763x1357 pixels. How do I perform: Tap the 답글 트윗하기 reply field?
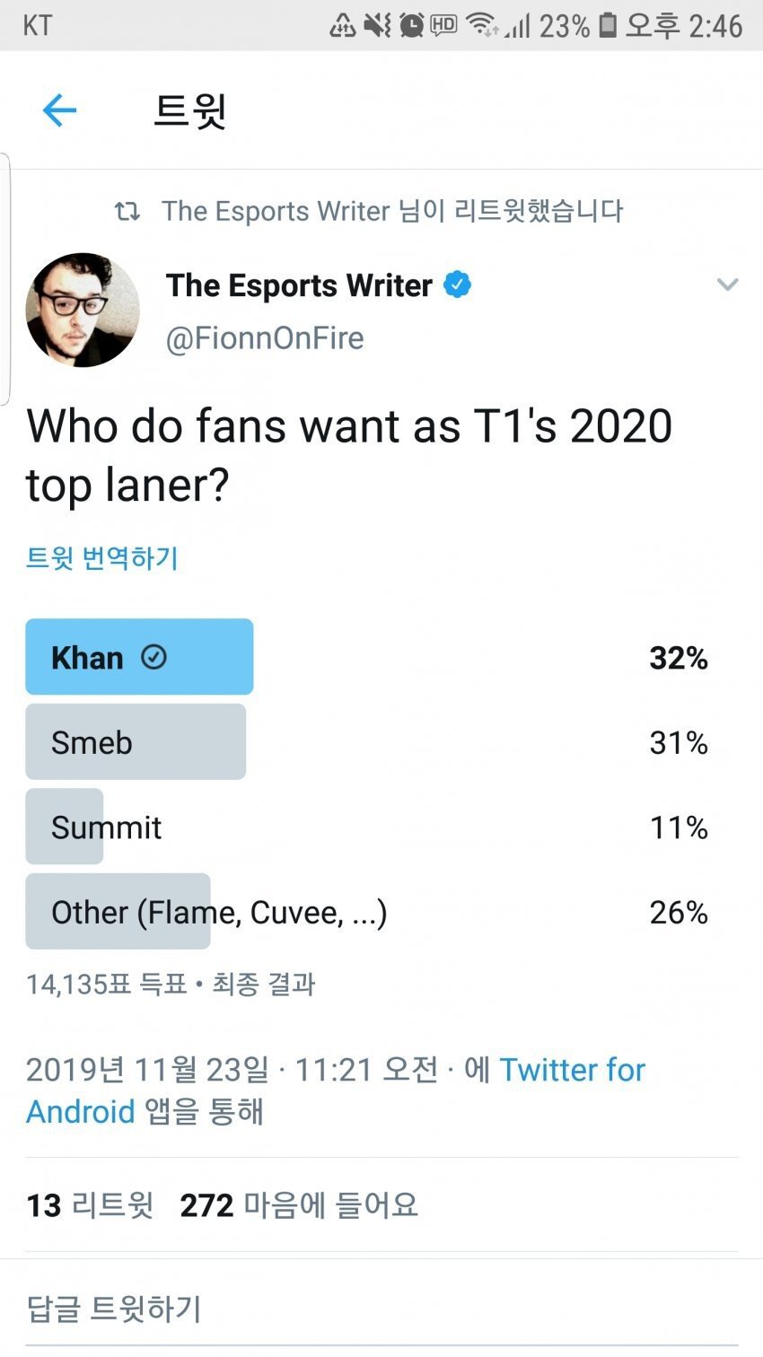pyautogui.click(x=115, y=1309)
